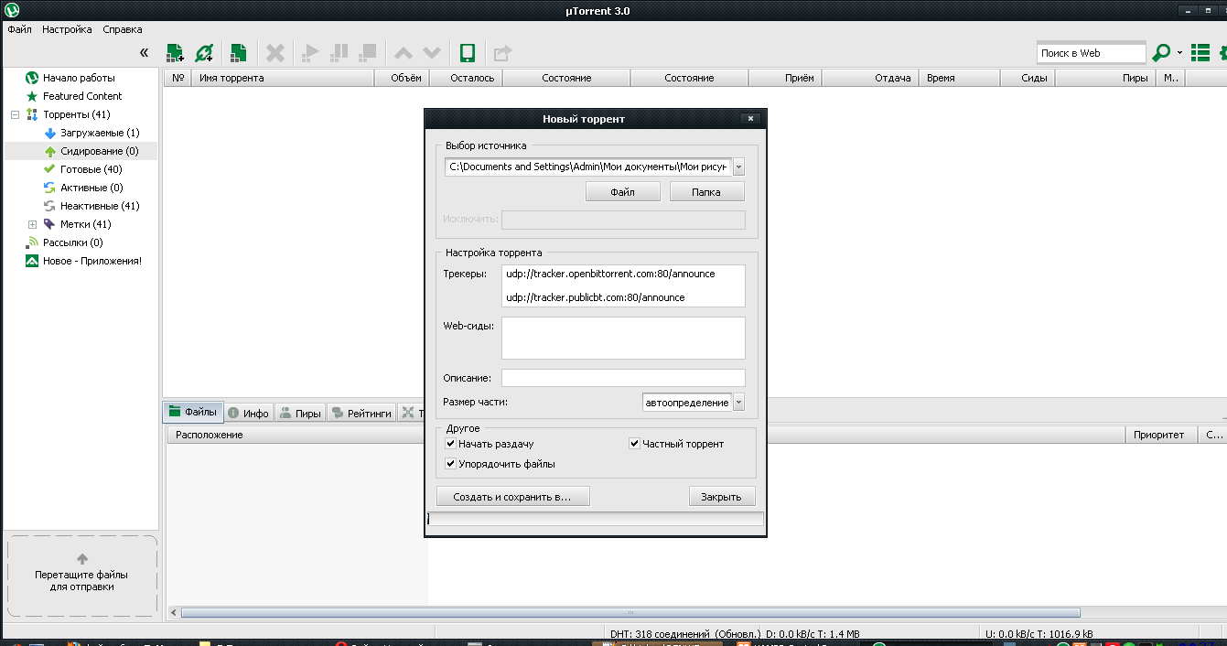The height and width of the screenshot is (646, 1227).
Task: Collapse the sidebar with the double chevron
Action: [x=144, y=53]
